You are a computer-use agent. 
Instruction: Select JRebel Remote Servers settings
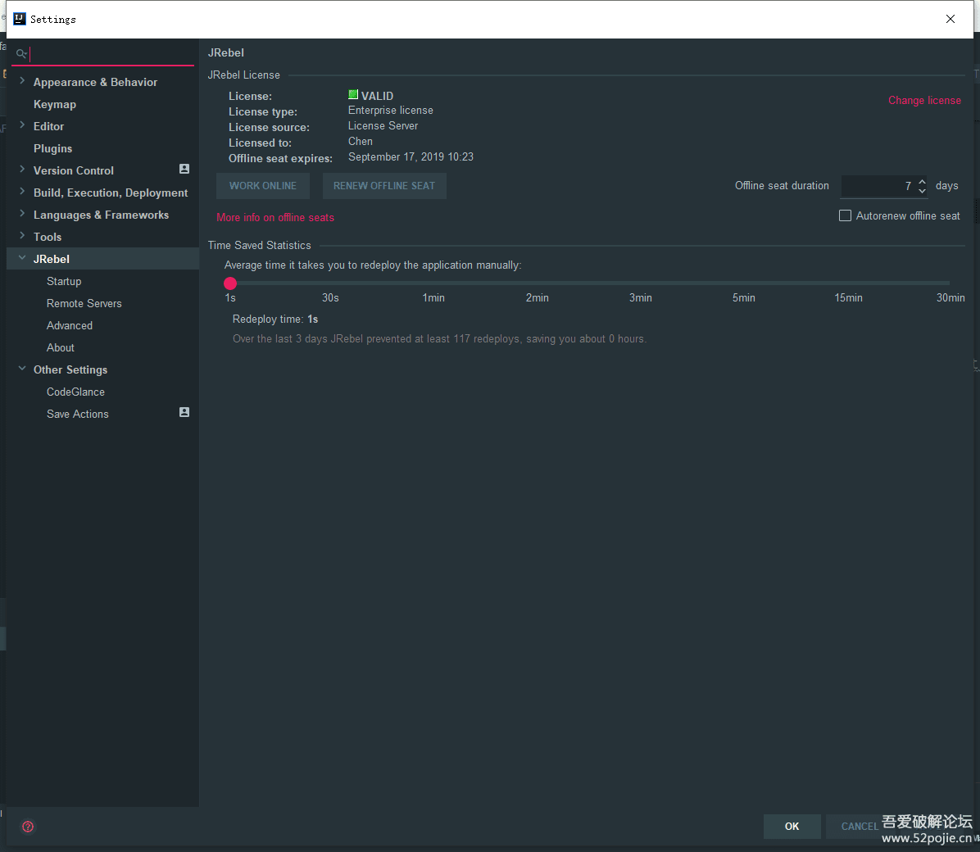click(84, 303)
